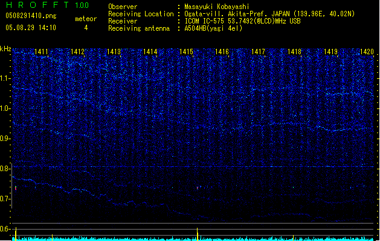
Task: Click the tall yellow spike in power graph
Action: (198, 234)
